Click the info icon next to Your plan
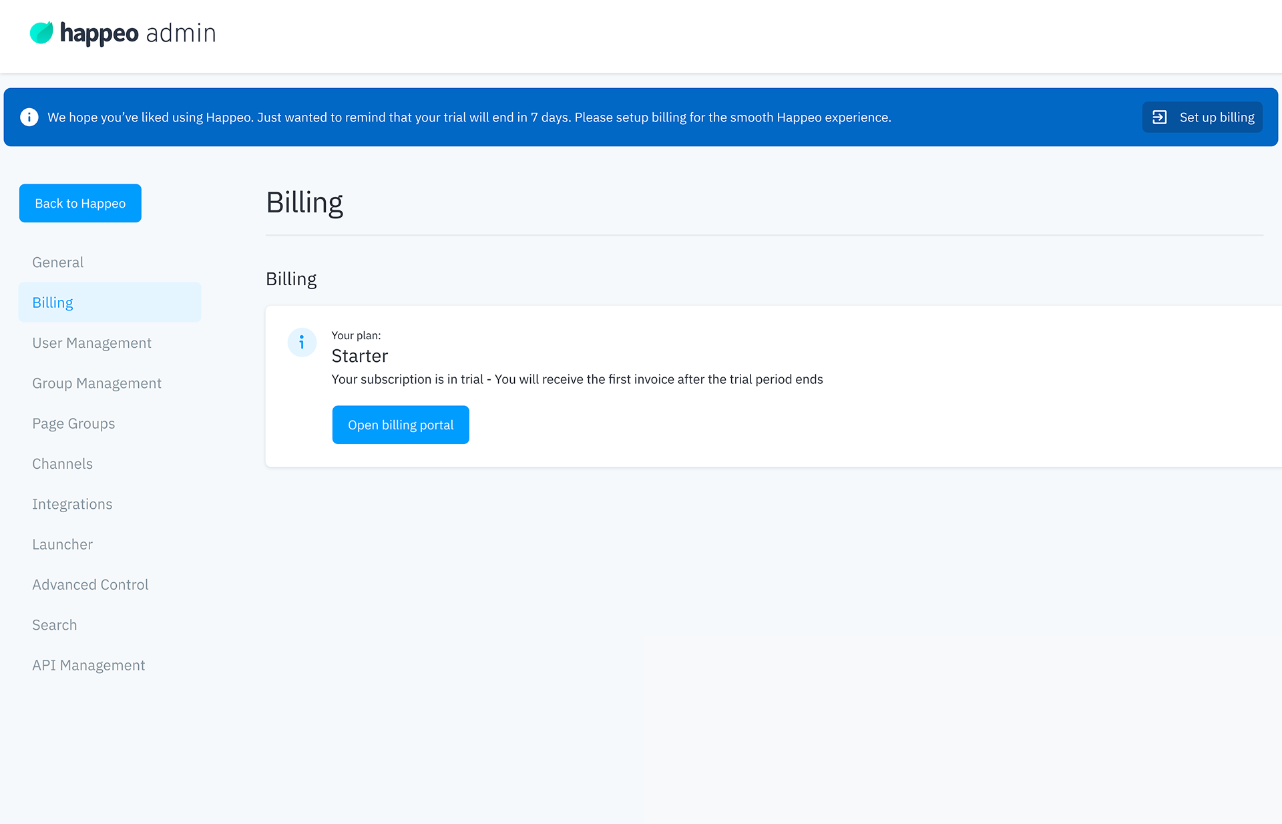The height and width of the screenshot is (824, 1282). coord(302,342)
